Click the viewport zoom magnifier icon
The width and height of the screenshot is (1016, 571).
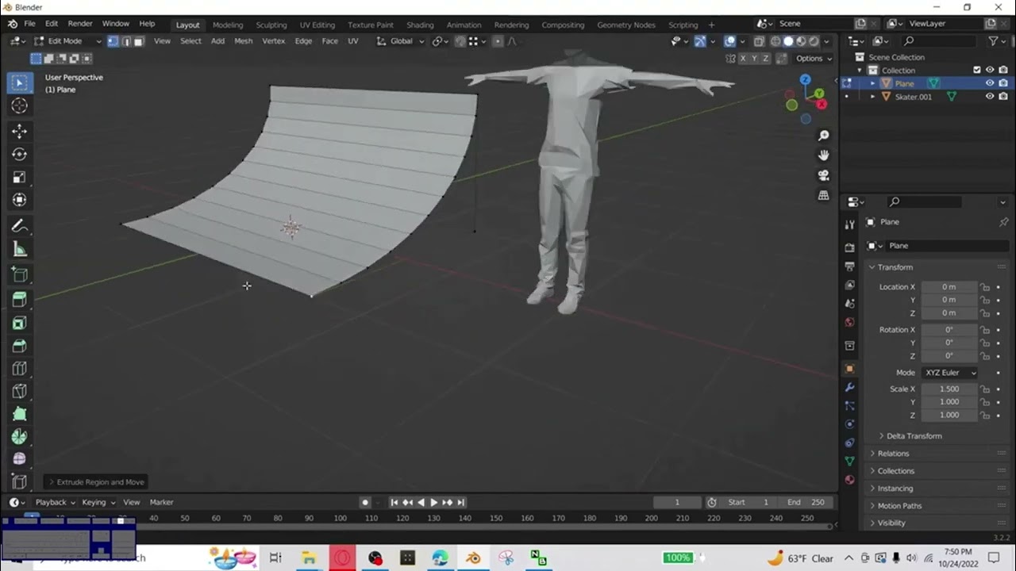[823, 136]
